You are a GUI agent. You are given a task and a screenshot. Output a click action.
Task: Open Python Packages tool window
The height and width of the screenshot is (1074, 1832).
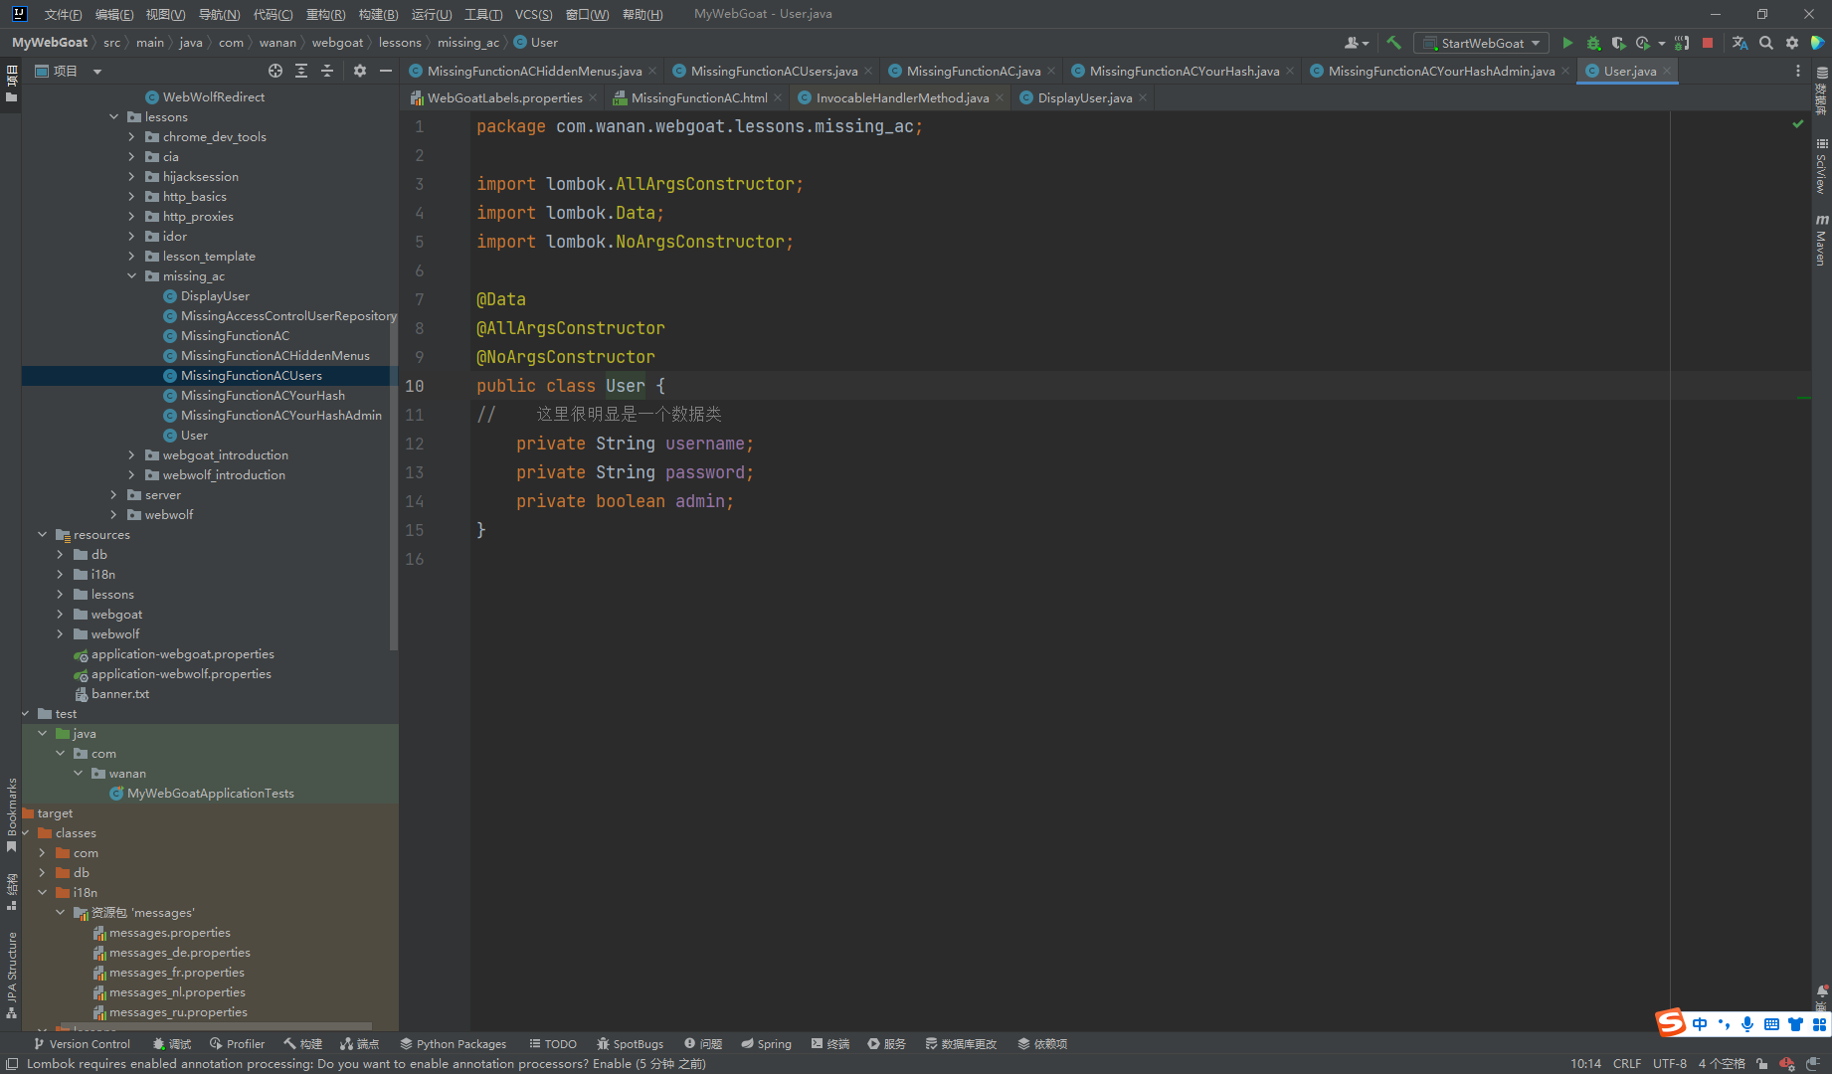pos(454,1043)
